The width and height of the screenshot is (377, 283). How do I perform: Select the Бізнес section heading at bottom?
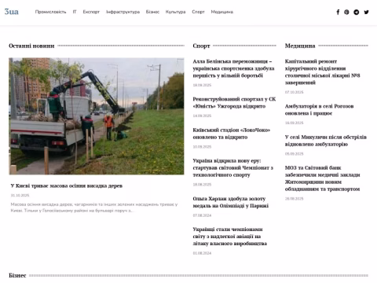tap(17, 275)
